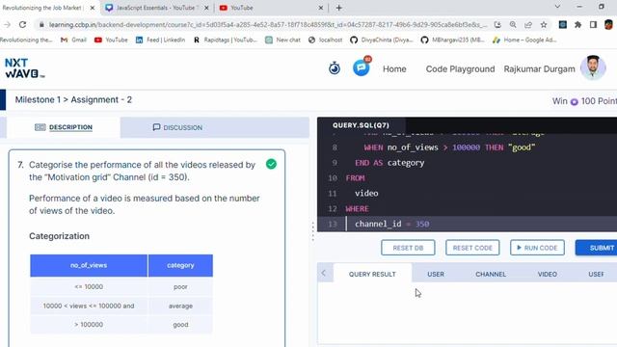
Task: Toggle the browser side panel icon
Action: 593,24
